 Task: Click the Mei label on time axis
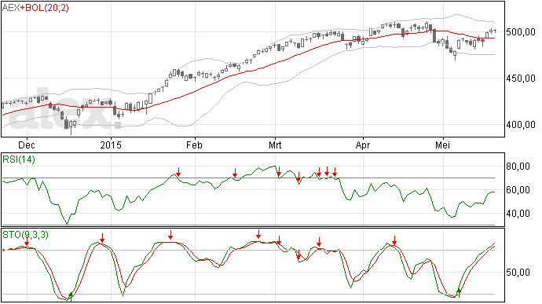442,145
